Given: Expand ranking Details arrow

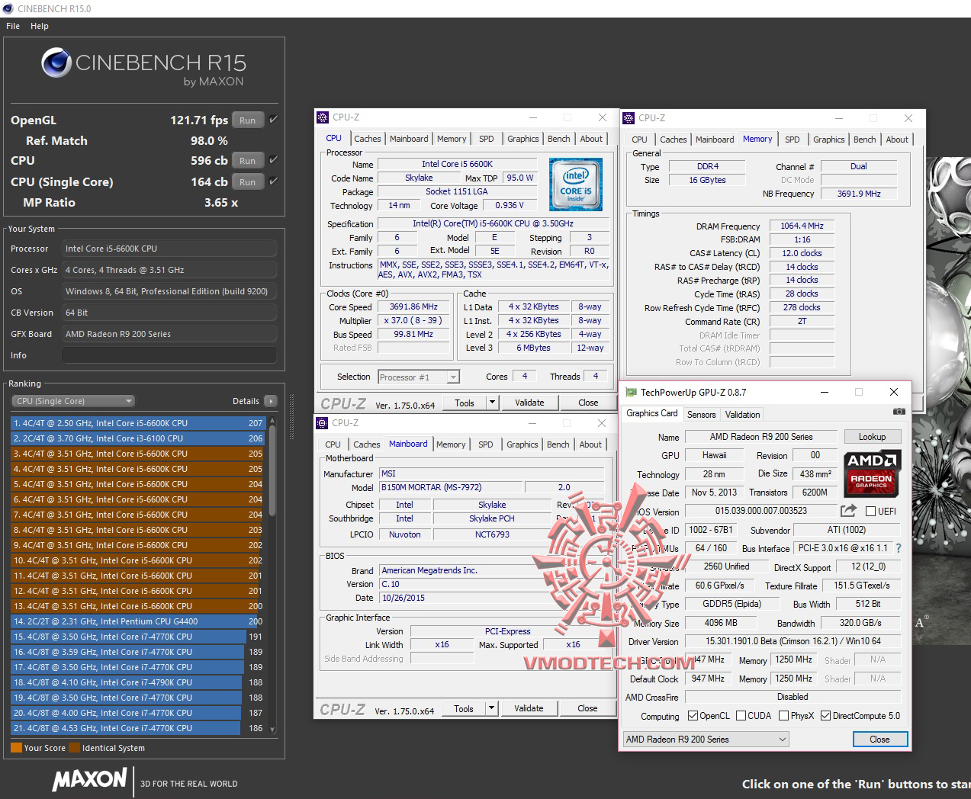Looking at the screenshot, I should coord(271,401).
